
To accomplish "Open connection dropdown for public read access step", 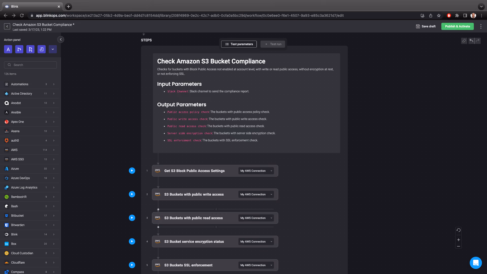I will click(x=256, y=218).
